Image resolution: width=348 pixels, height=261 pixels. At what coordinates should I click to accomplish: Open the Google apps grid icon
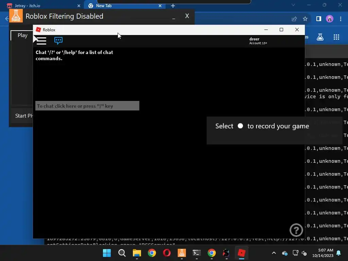336,37
